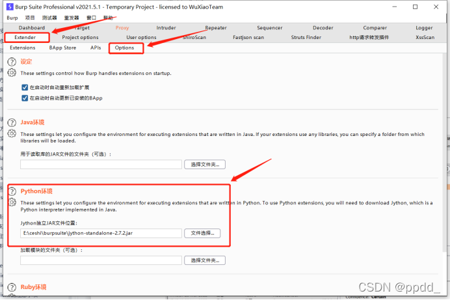Switch to the Intruder tab

pos(166,28)
